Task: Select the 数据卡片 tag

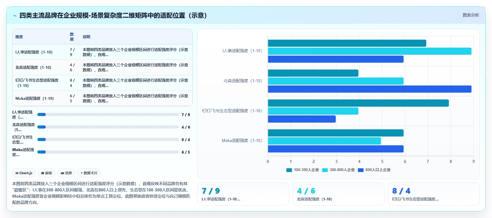Action: click(x=89, y=173)
